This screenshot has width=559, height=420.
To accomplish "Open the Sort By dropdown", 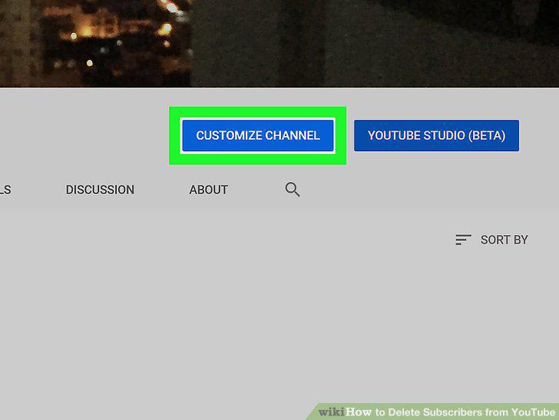I will pos(491,240).
